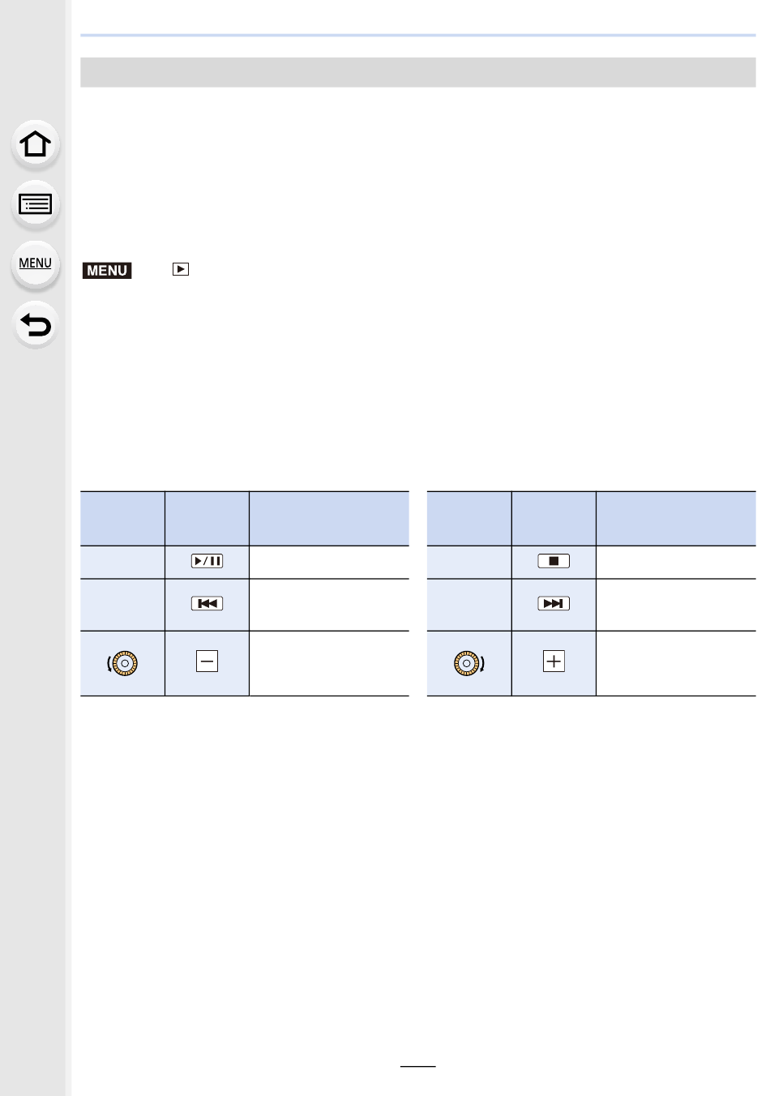
Task: Click the black MENU badge
Action: tap(107, 270)
